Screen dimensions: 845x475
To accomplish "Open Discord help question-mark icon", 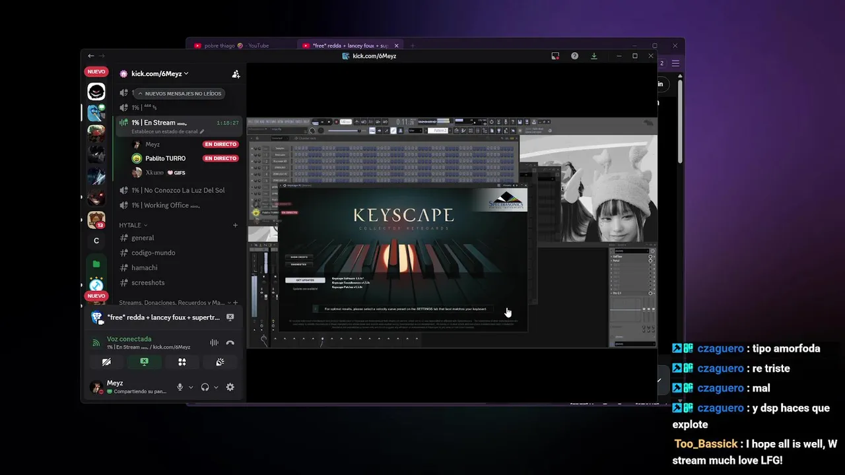I will click(574, 56).
